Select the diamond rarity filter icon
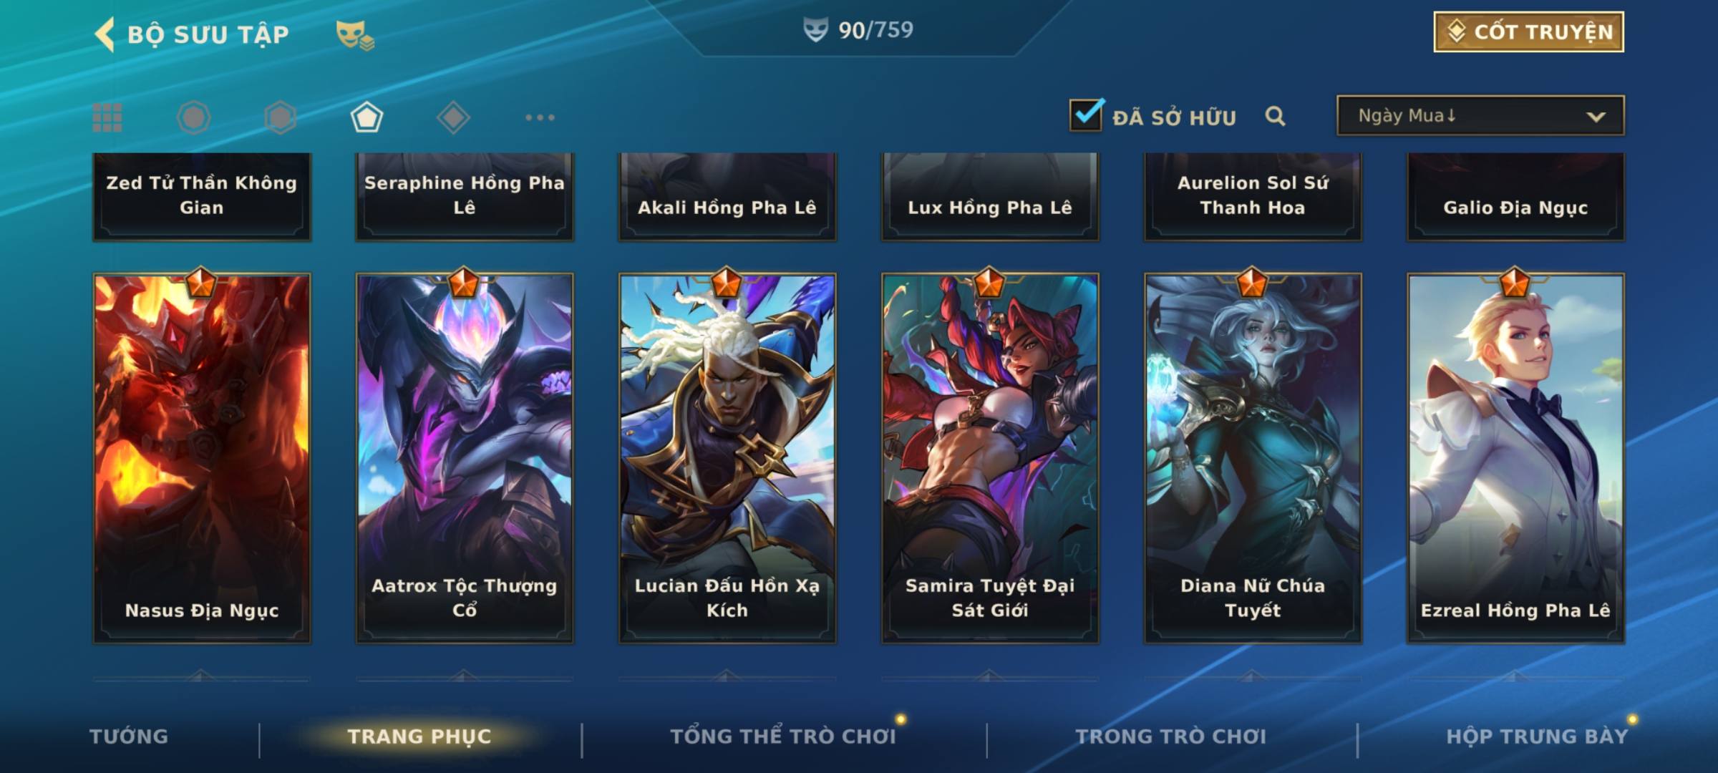 [453, 117]
